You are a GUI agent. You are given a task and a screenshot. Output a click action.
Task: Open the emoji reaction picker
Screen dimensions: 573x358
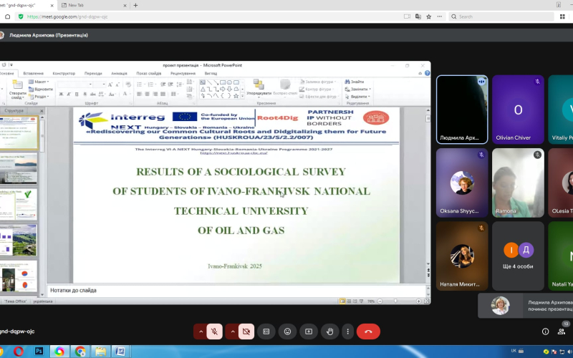[287, 332]
